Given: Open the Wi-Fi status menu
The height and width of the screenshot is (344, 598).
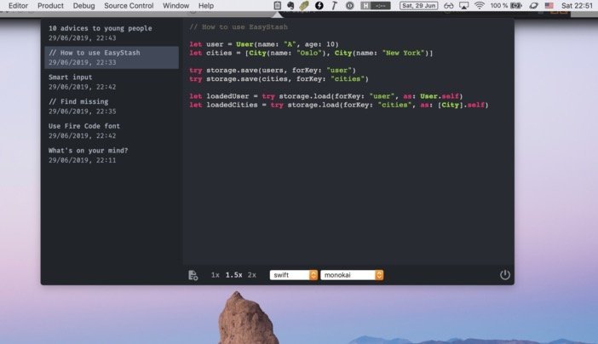Looking at the screenshot, I should [x=480, y=5].
